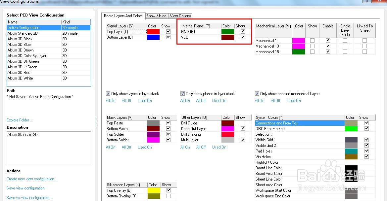This screenshot has height=201, width=387.
Task: Toggle Via Holes show checkbox
Action: 366,157
